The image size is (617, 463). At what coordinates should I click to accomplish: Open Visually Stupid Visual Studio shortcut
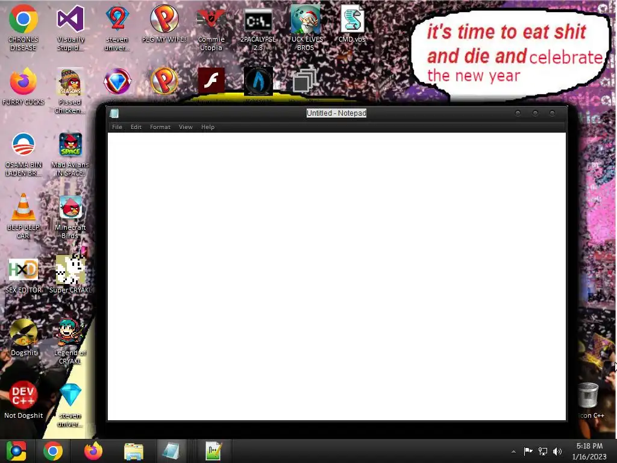[70, 28]
